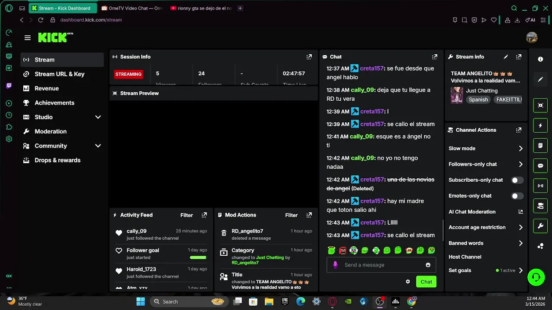Open Microsoft Edge from taskbar
The width and height of the screenshot is (552, 310).
pyautogui.click(x=301, y=301)
